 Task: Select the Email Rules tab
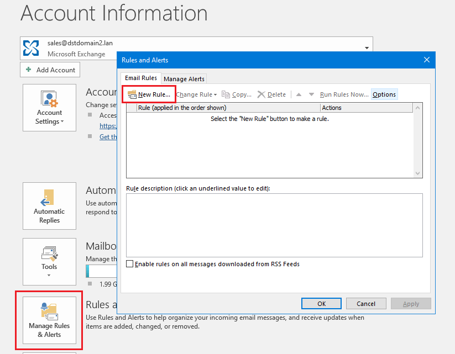point(140,78)
